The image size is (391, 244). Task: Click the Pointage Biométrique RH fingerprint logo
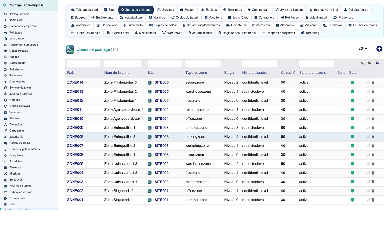click(x=5, y=5)
